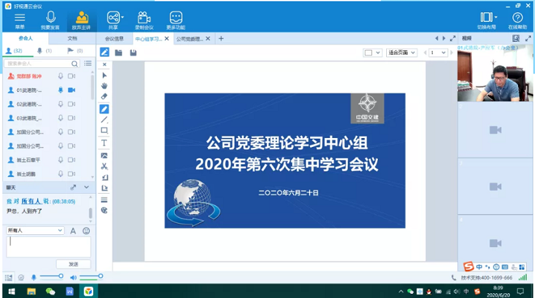Select the hand pan tool
The height and width of the screenshot is (298, 535).
coord(104,86)
